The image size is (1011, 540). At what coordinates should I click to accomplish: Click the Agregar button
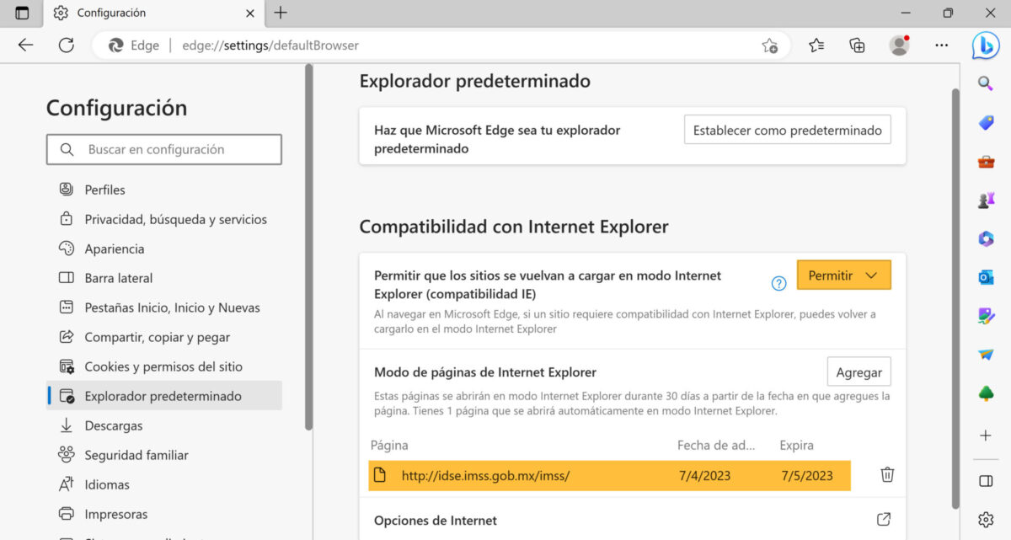point(859,372)
